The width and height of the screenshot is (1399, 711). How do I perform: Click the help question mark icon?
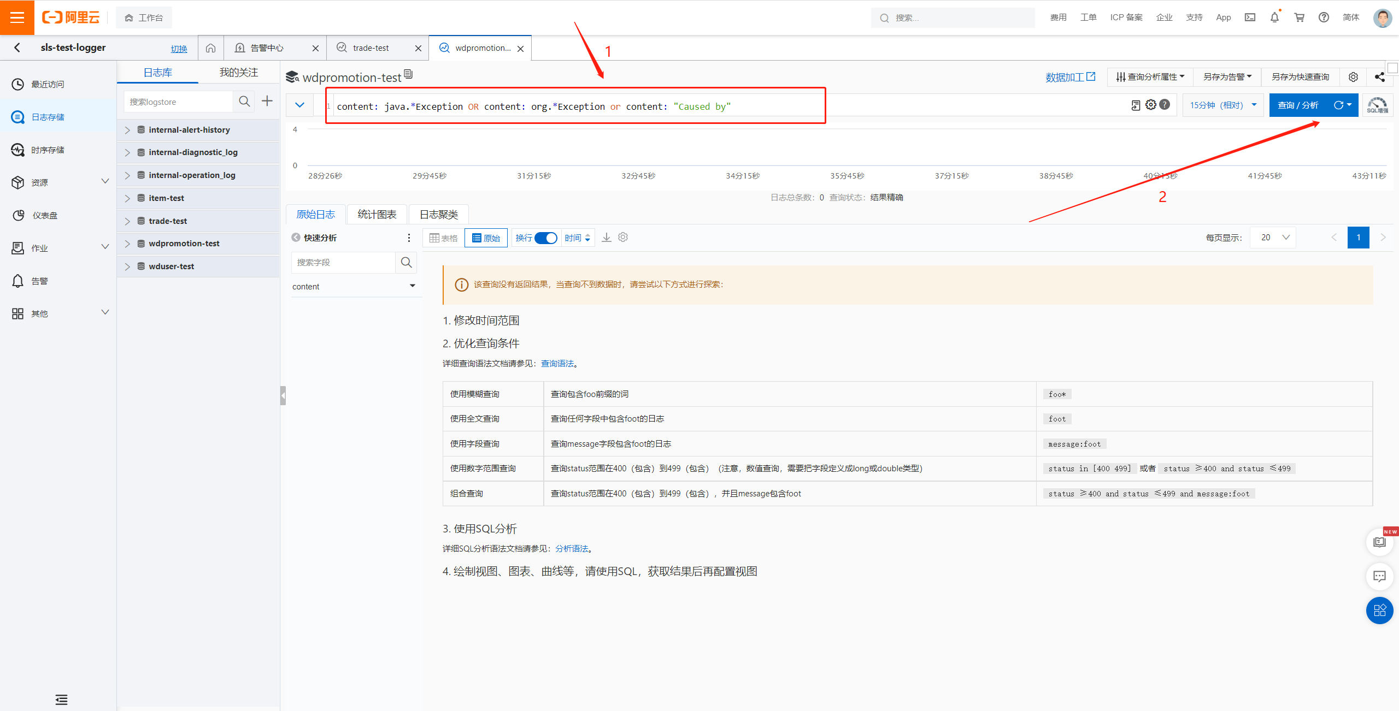pyautogui.click(x=1324, y=17)
